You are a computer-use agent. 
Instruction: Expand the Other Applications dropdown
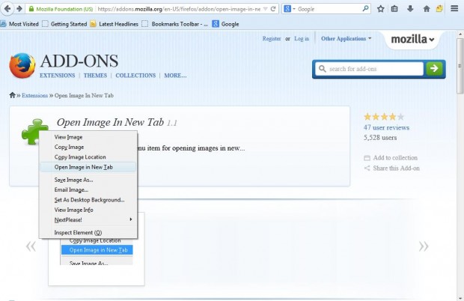pyautogui.click(x=347, y=38)
